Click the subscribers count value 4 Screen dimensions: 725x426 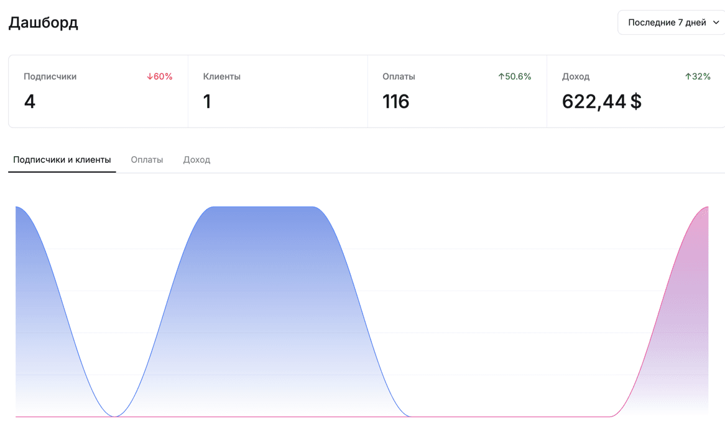point(29,101)
